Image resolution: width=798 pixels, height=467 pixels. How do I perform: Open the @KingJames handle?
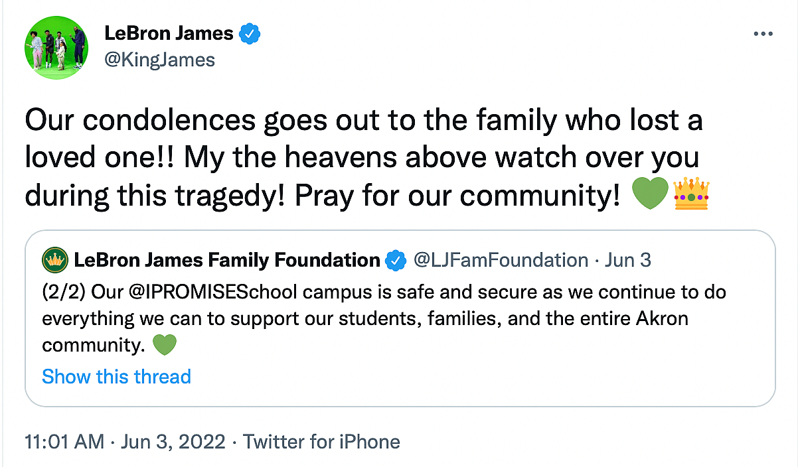point(160,60)
